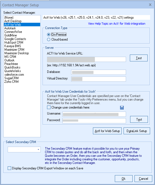Open the Select Secondary CRM dropdown

click(24, 149)
